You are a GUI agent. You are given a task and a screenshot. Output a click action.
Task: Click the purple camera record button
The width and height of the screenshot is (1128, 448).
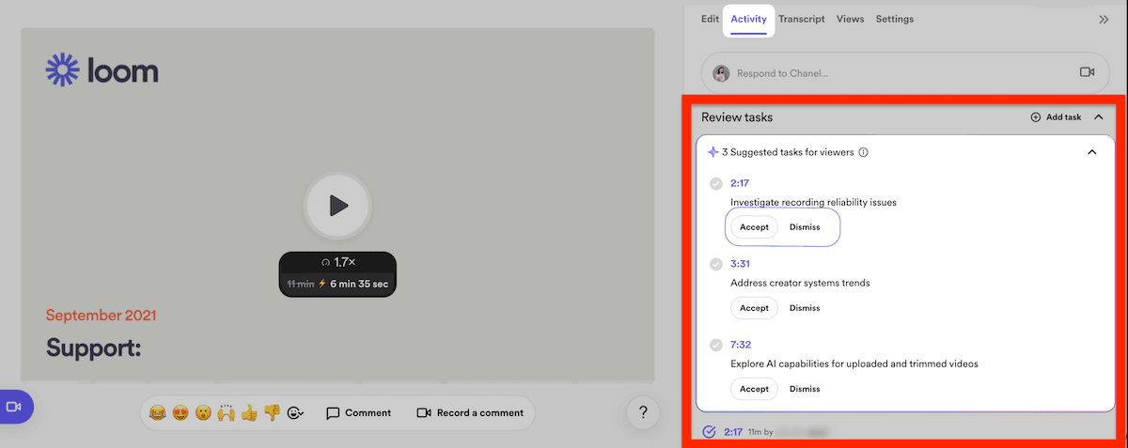point(14,407)
